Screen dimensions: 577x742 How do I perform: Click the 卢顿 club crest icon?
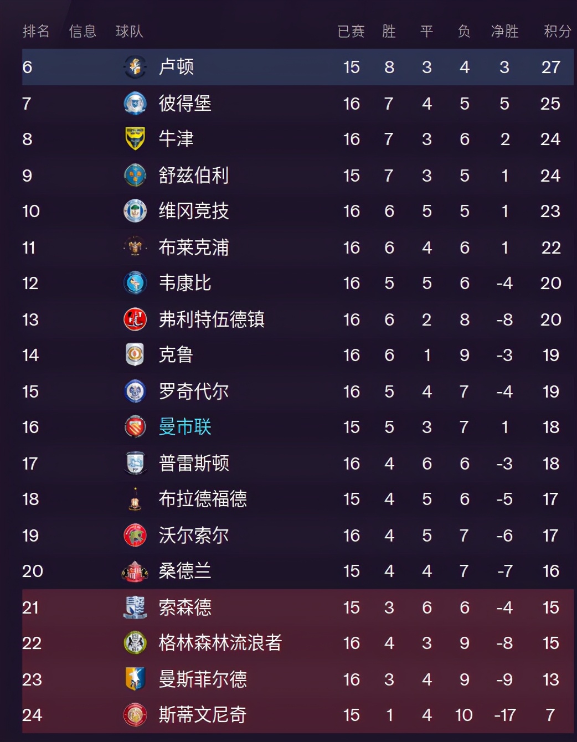135,67
